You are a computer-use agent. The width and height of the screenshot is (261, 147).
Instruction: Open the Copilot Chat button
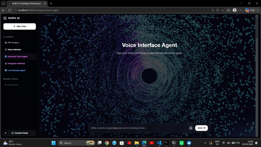250,10
